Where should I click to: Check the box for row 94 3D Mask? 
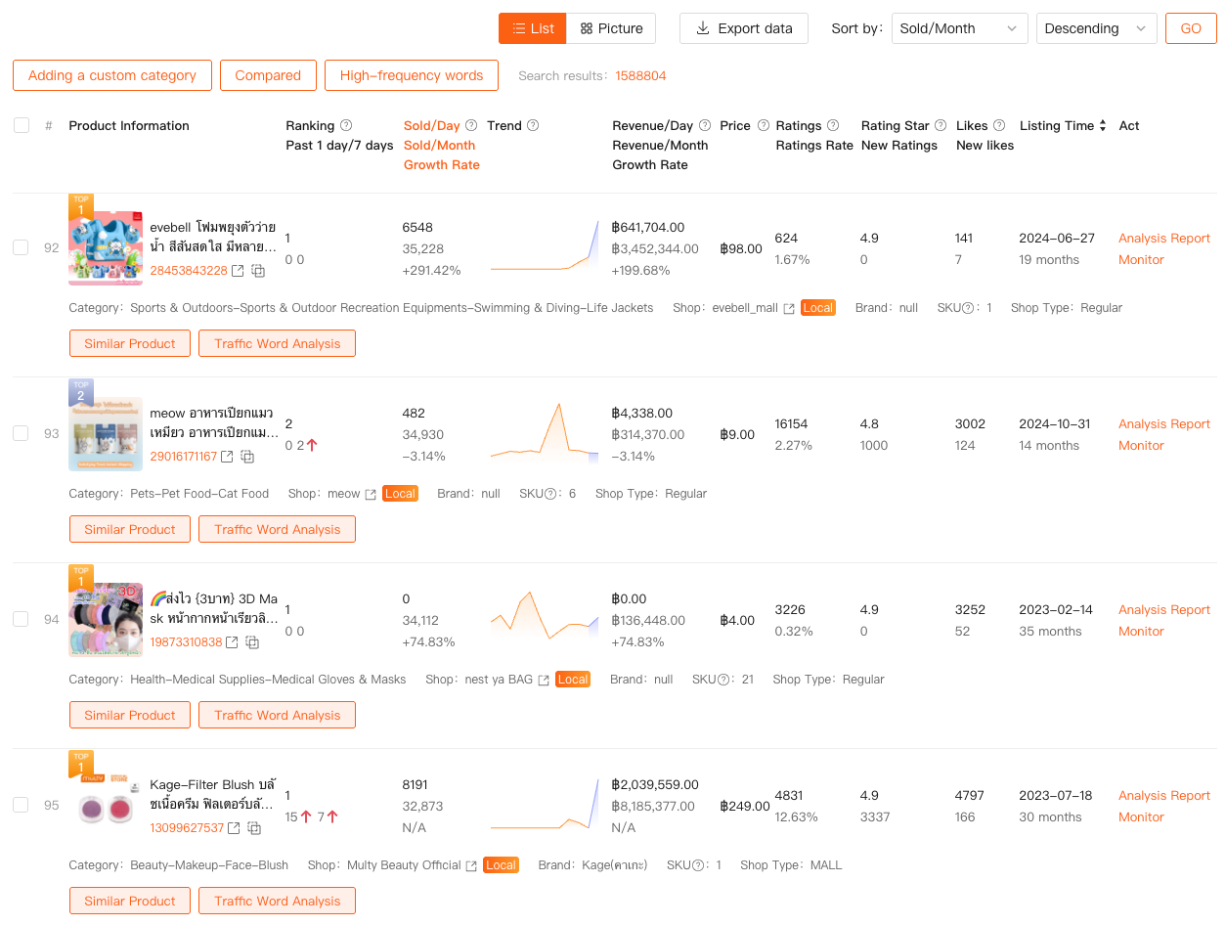coord(21,619)
